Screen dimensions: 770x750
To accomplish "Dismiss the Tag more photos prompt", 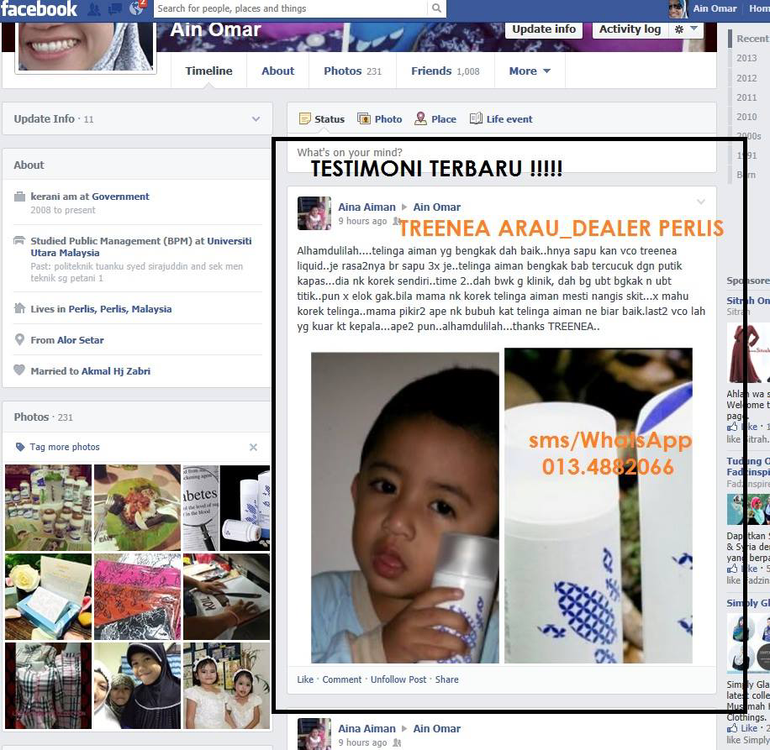I will 253,447.
